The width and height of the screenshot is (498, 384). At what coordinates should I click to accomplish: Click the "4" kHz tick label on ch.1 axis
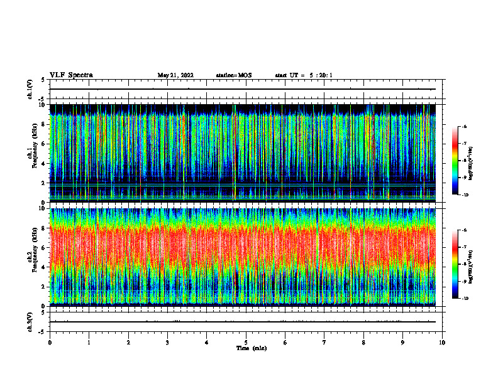[44, 164]
